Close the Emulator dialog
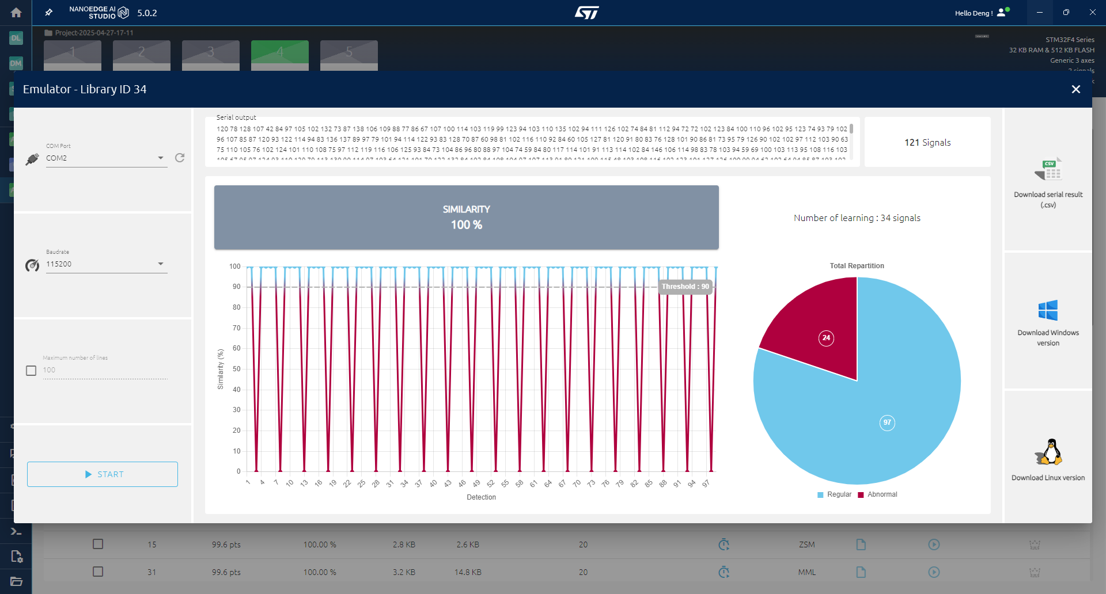Image resolution: width=1106 pixels, height=594 pixels. point(1075,89)
